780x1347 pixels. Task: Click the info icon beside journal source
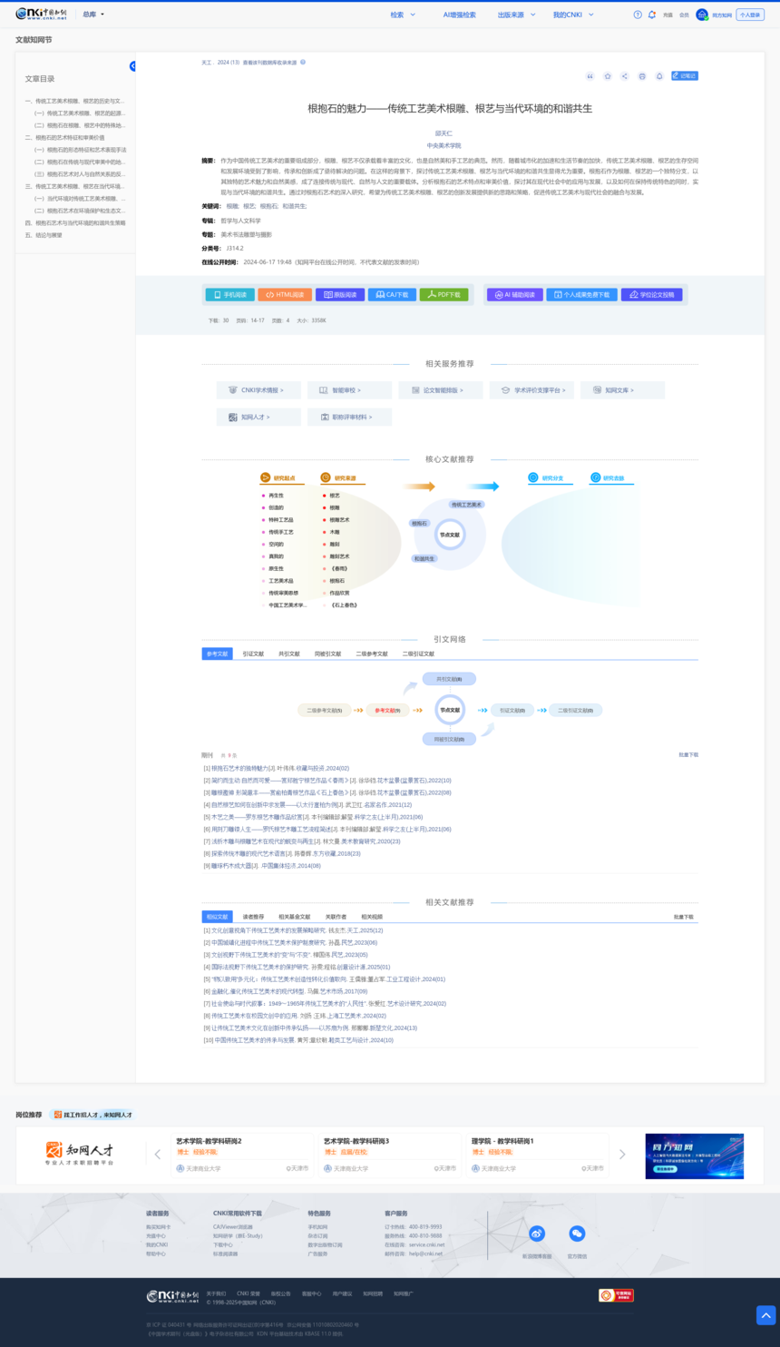303,63
